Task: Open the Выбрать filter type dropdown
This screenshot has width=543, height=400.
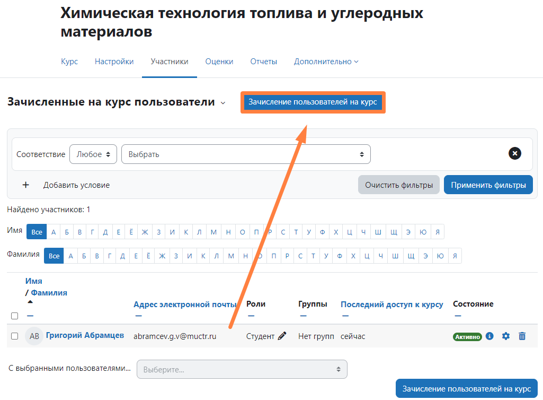Action: (x=246, y=154)
